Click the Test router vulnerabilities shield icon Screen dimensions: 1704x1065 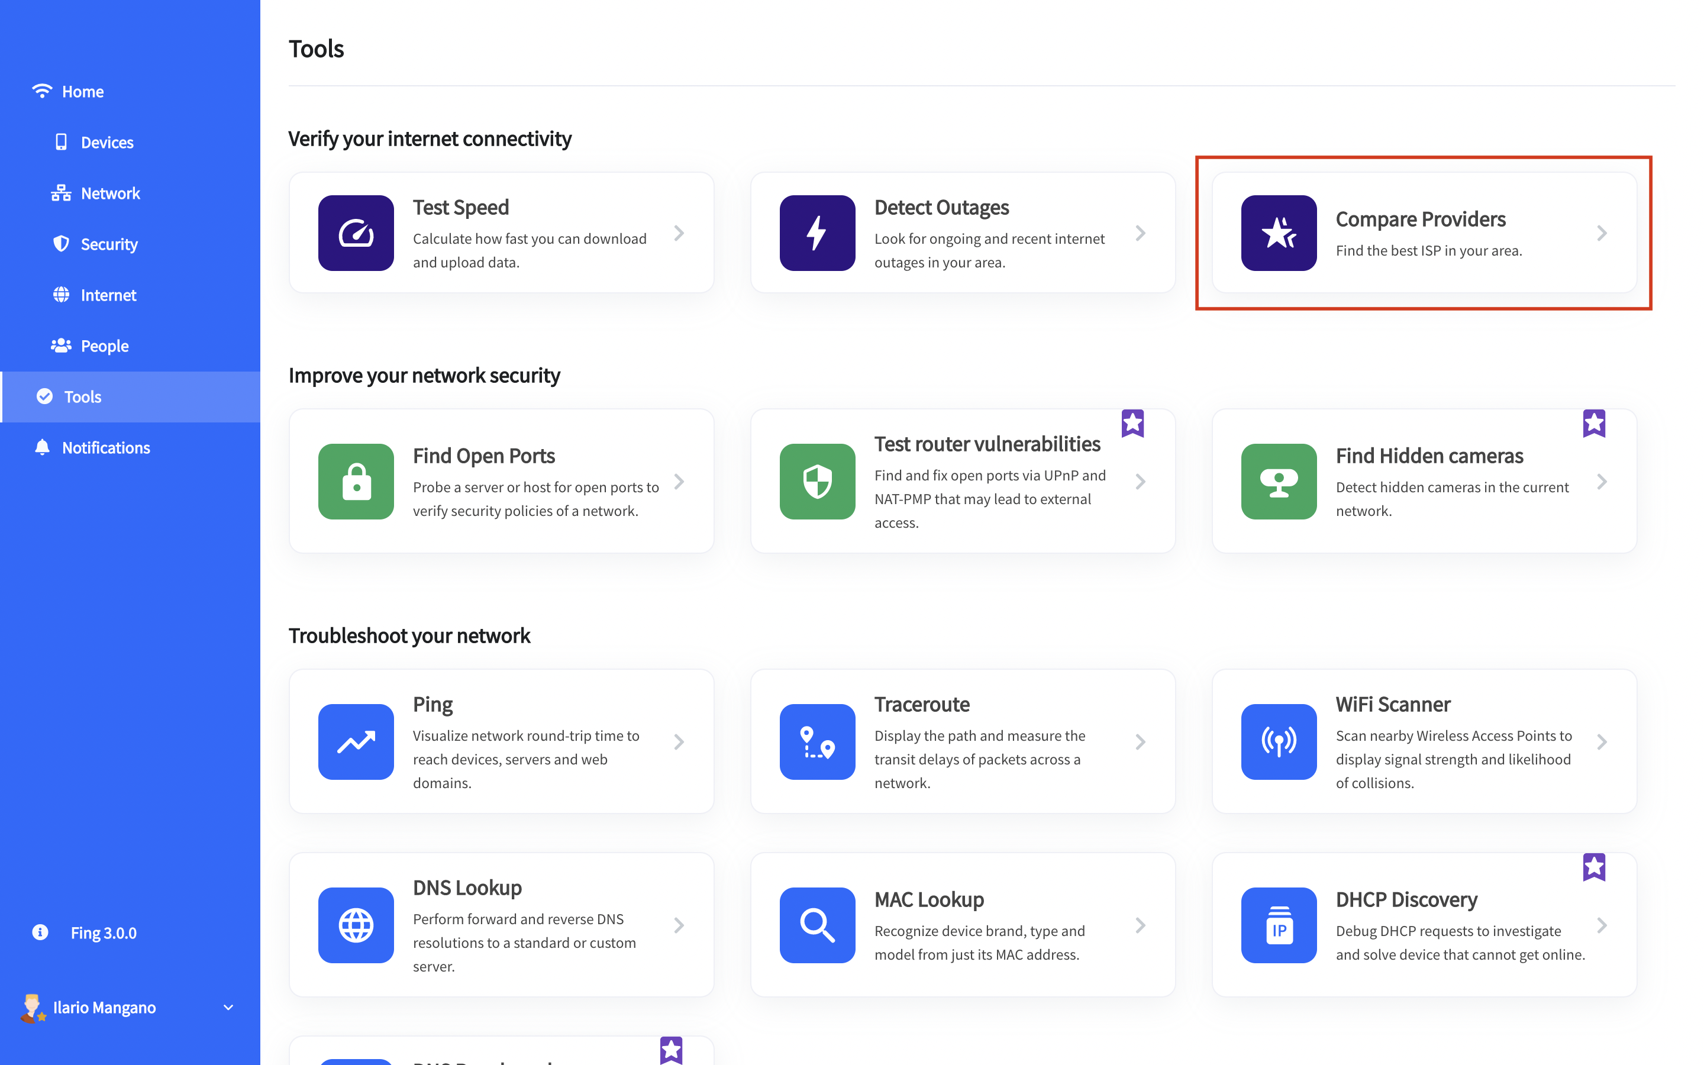(x=816, y=482)
